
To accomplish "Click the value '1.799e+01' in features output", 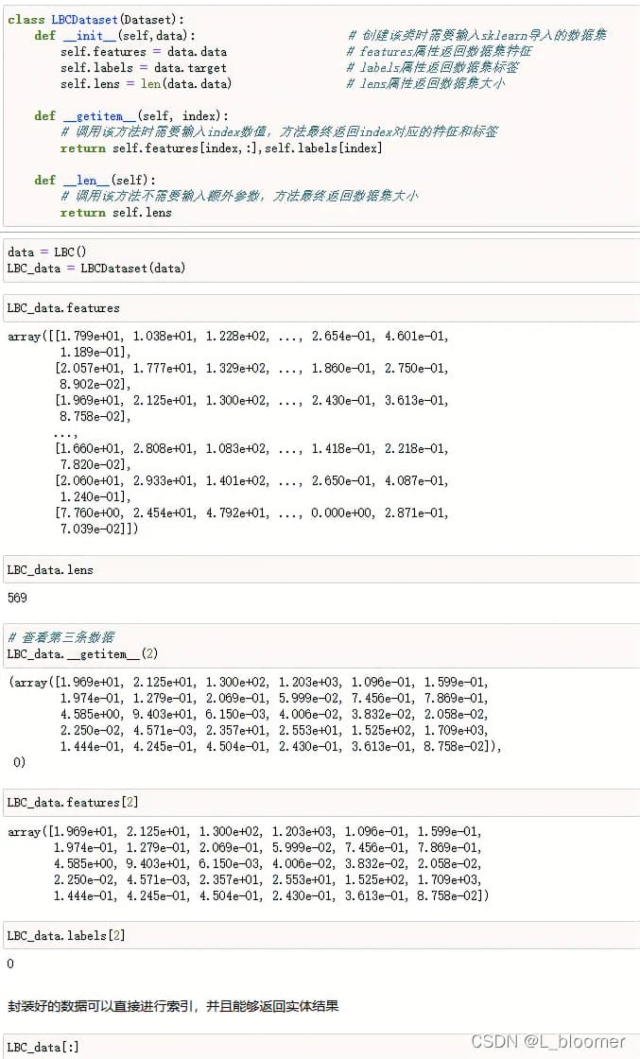I will coord(91,336).
